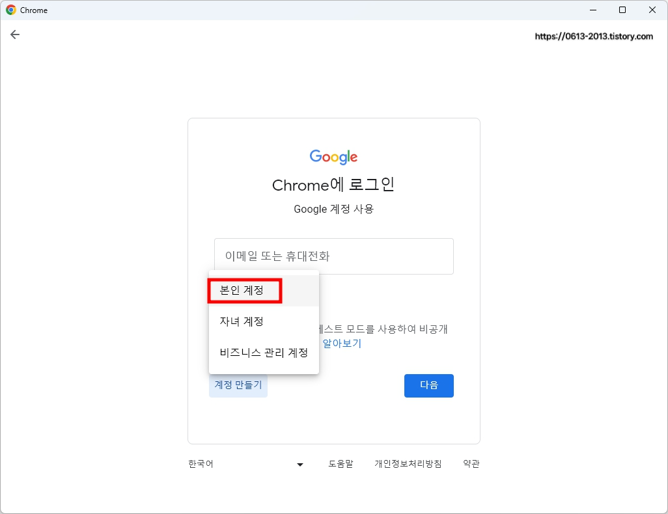Click the Chrome logo in the title bar
The image size is (668, 514).
coord(10,10)
